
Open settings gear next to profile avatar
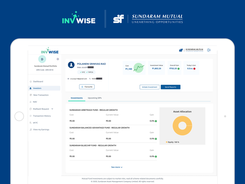tap(58, 59)
